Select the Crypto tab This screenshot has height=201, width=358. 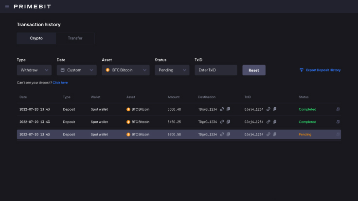click(36, 38)
